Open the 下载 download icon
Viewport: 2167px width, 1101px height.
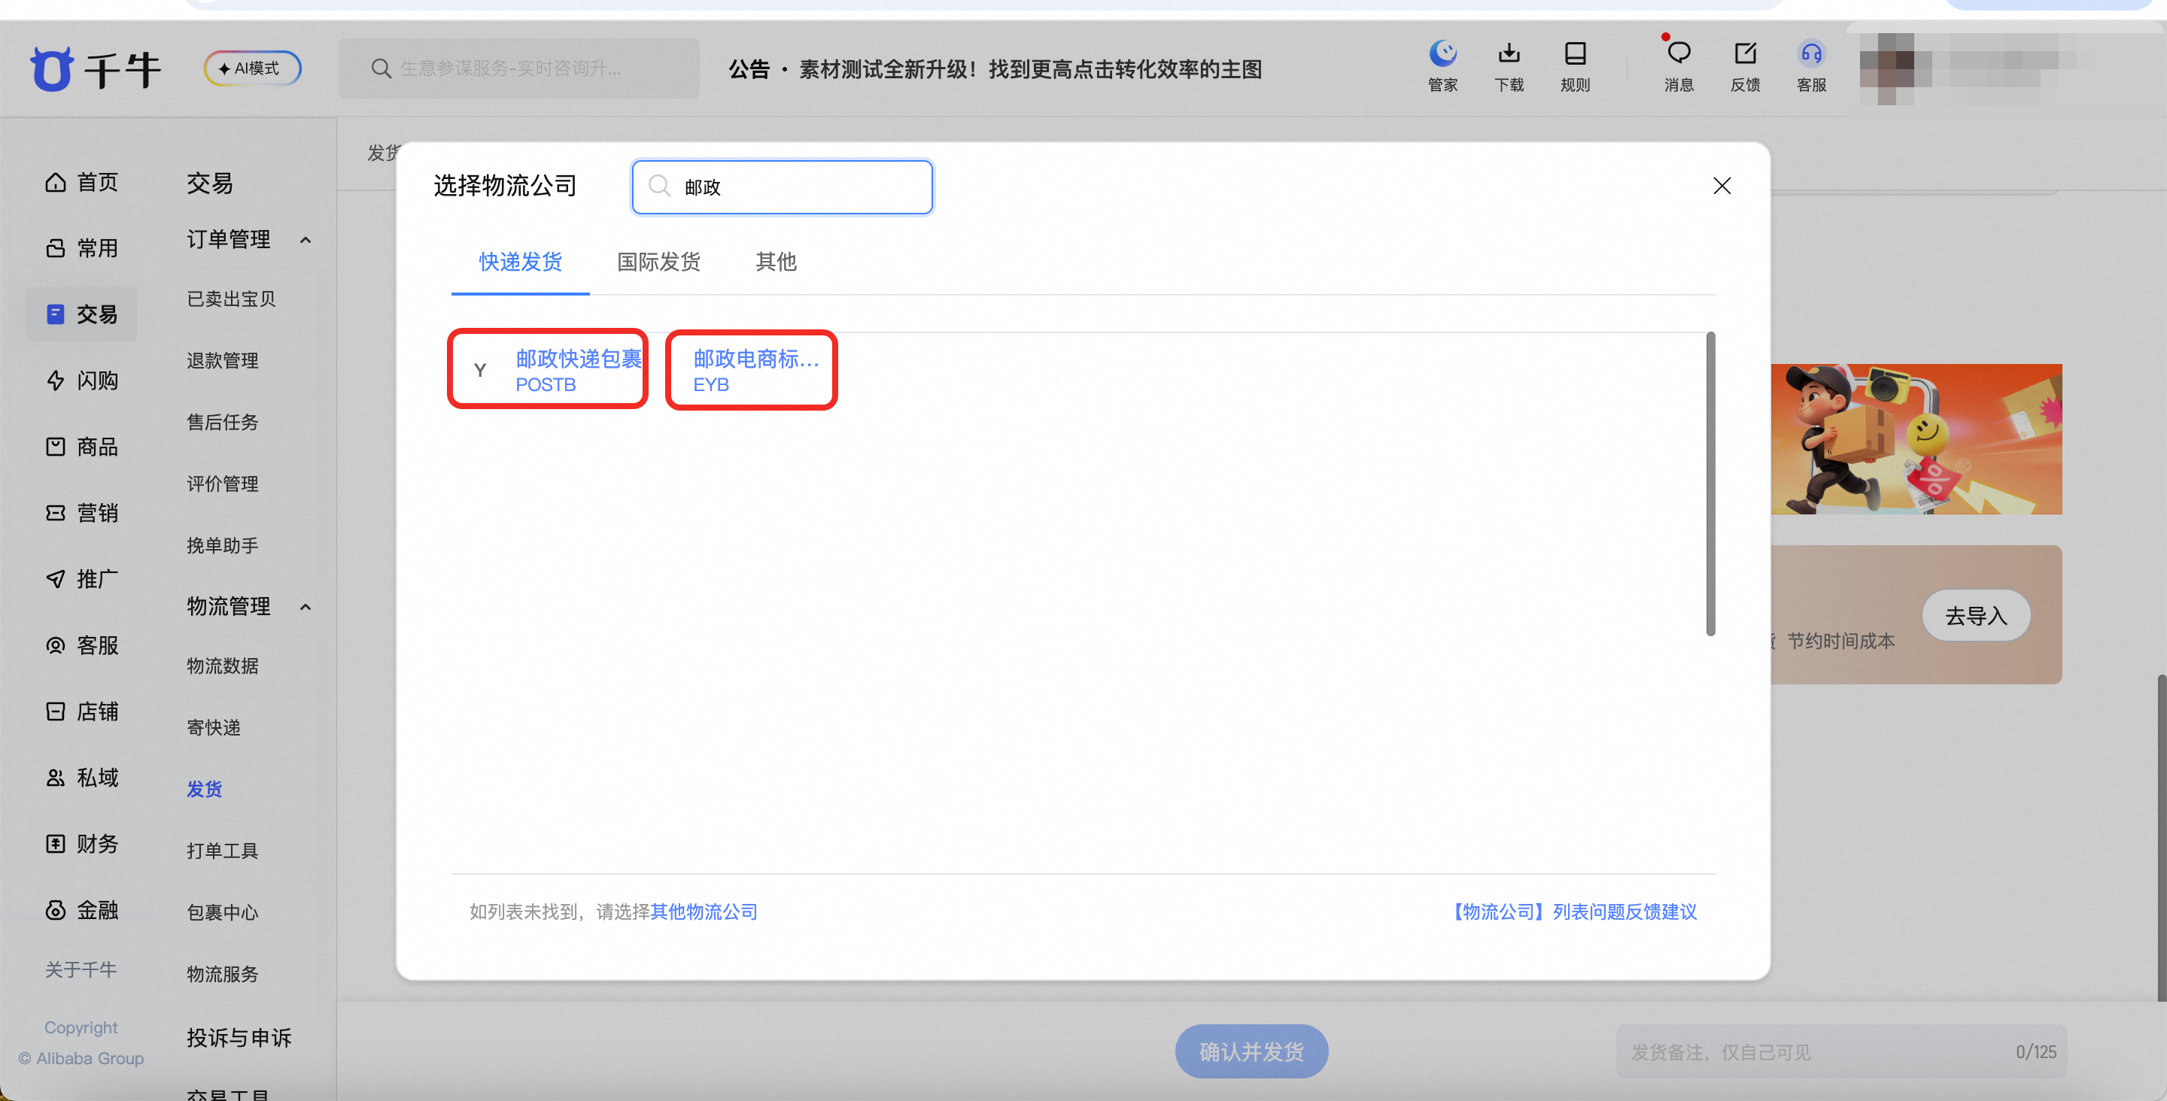click(1509, 66)
